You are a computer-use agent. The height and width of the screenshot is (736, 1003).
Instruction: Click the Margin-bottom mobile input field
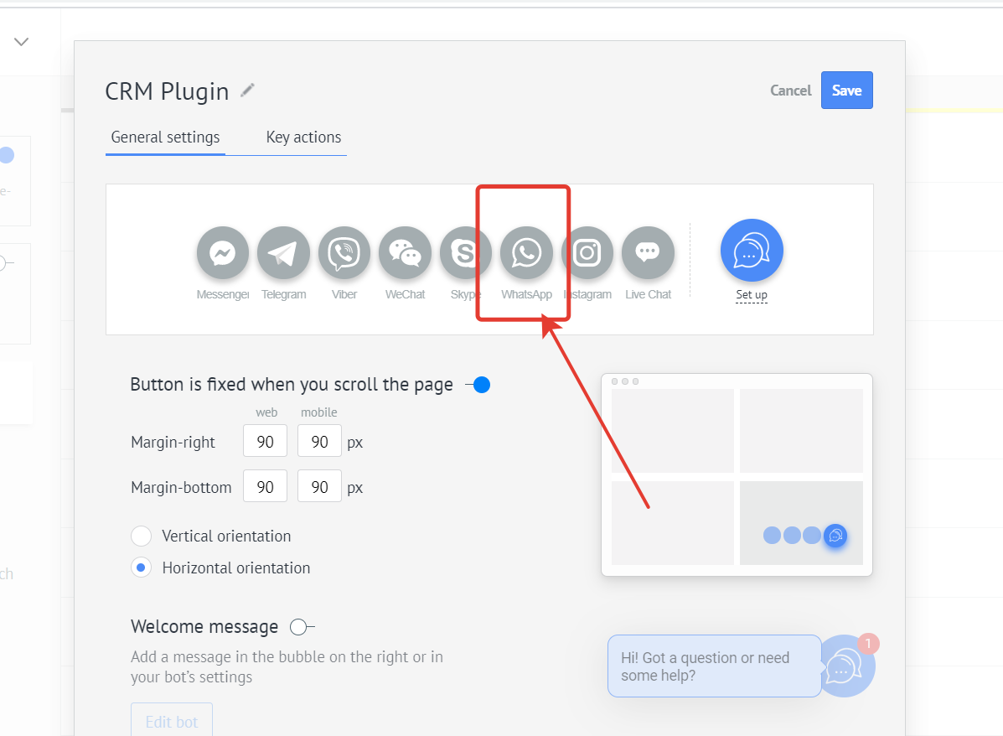coord(319,486)
